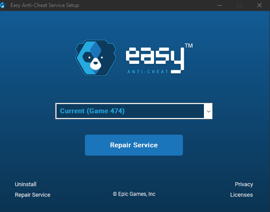Click the white "easy" wordmark logo
270x212 pixels.
153,58
